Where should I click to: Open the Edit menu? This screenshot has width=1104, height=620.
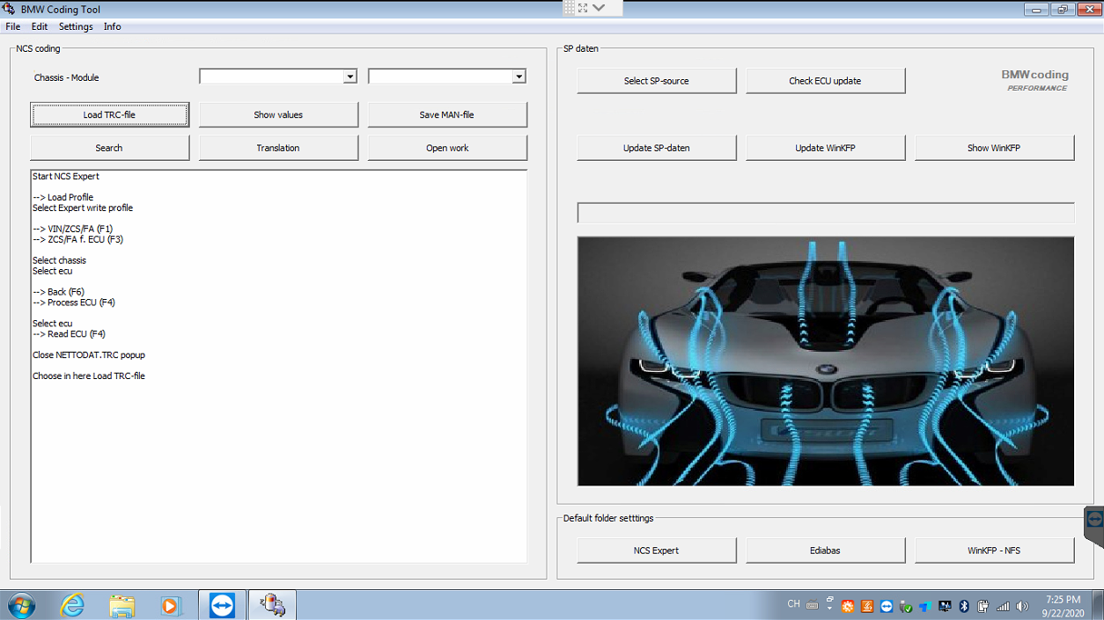(40, 26)
